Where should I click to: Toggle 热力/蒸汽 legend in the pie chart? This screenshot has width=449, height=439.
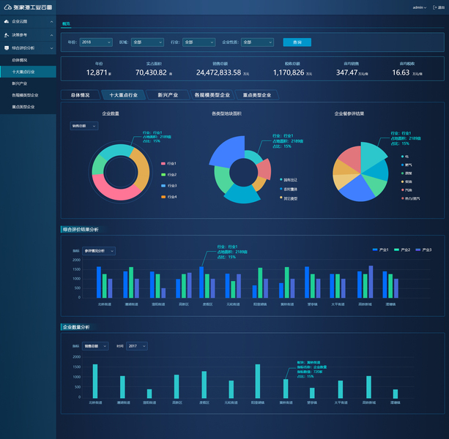[x=411, y=198]
